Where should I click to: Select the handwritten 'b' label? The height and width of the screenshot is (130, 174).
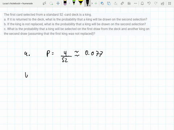(26, 75)
